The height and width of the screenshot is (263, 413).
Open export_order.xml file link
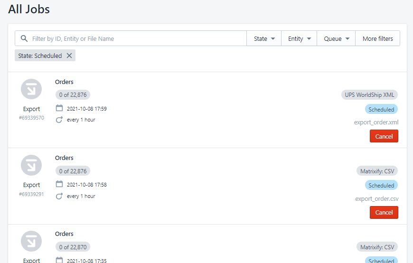tap(376, 122)
